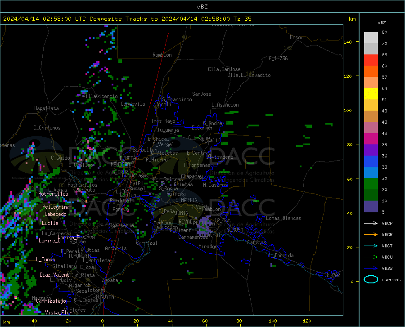Click the L_Asuncion location label
The width and height of the screenshot is (405, 327).
click(x=225, y=105)
